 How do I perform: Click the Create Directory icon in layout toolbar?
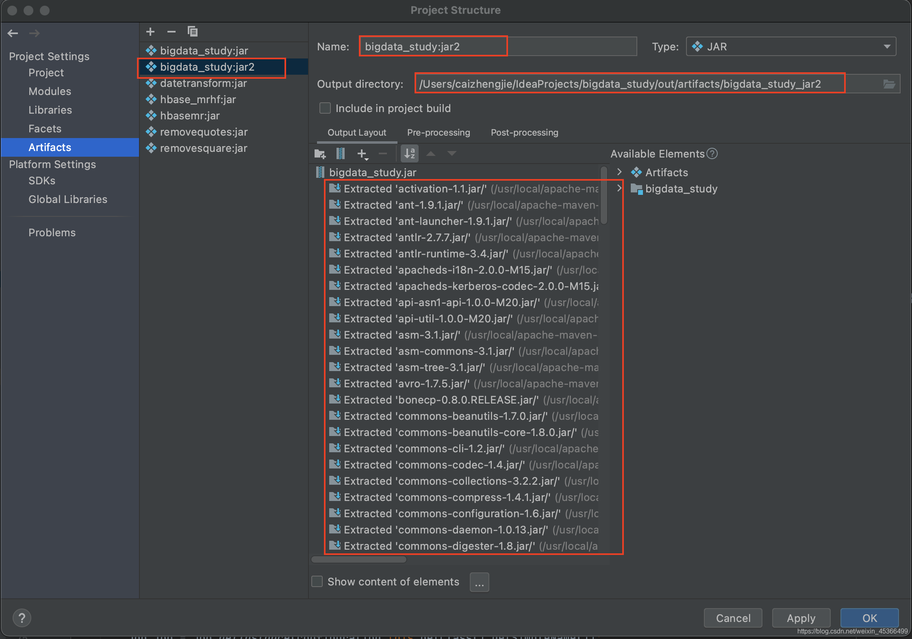point(320,154)
